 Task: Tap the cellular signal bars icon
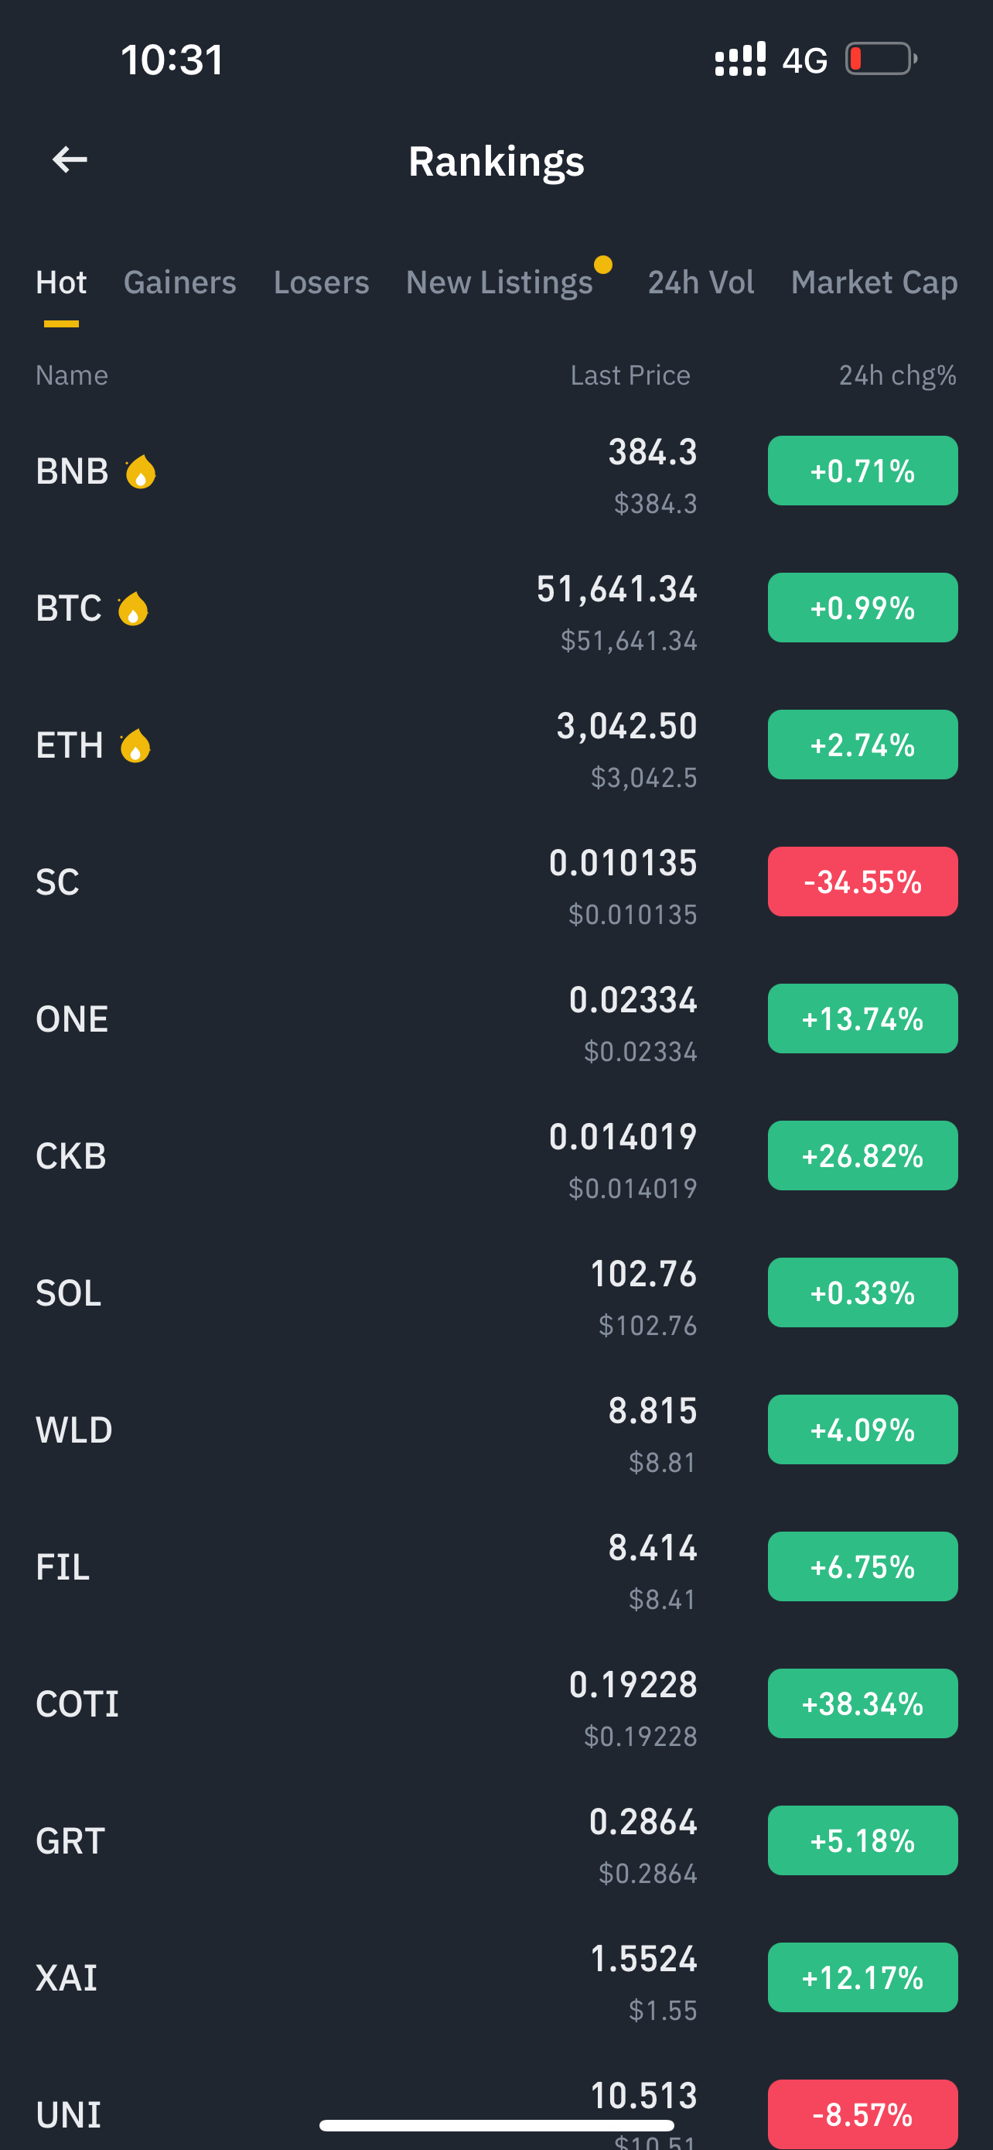click(x=739, y=60)
